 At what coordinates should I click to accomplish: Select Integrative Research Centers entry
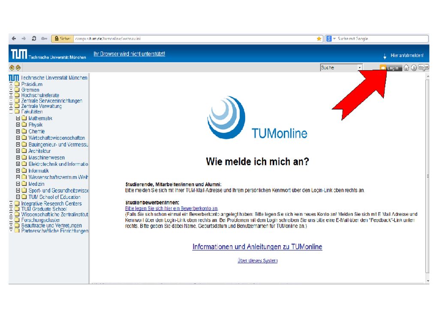(x=51, y=203)
